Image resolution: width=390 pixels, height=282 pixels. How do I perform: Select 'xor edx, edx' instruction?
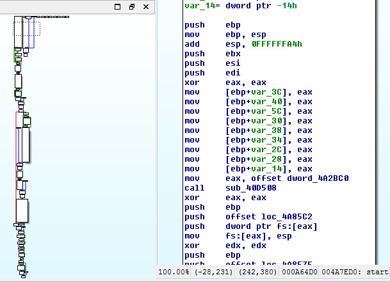pos(225,246)
